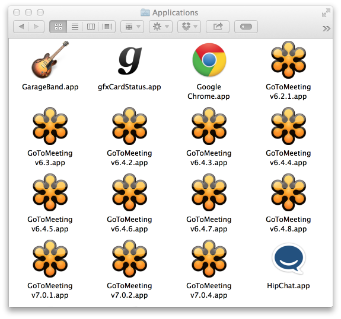Click the 'GoToMeeting v6.4.5.app' label
341x319 pixels.
(50, 224)
